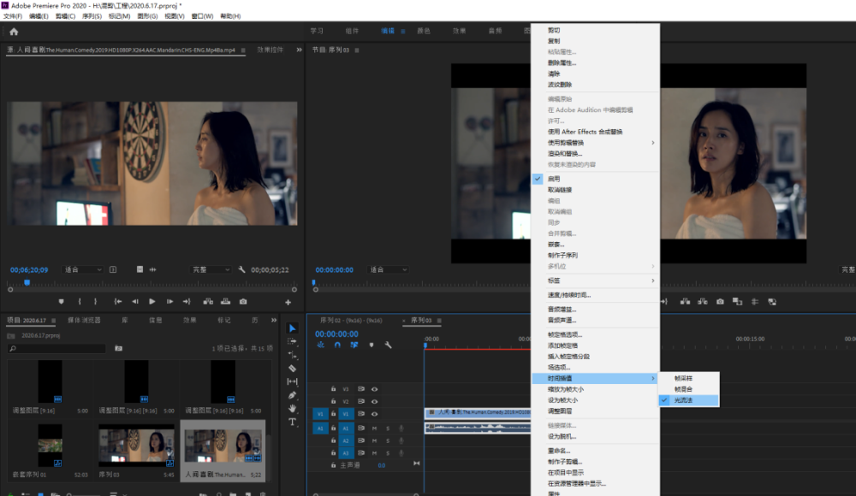Open source monitor zoom level dropdown

pos(81,269)
